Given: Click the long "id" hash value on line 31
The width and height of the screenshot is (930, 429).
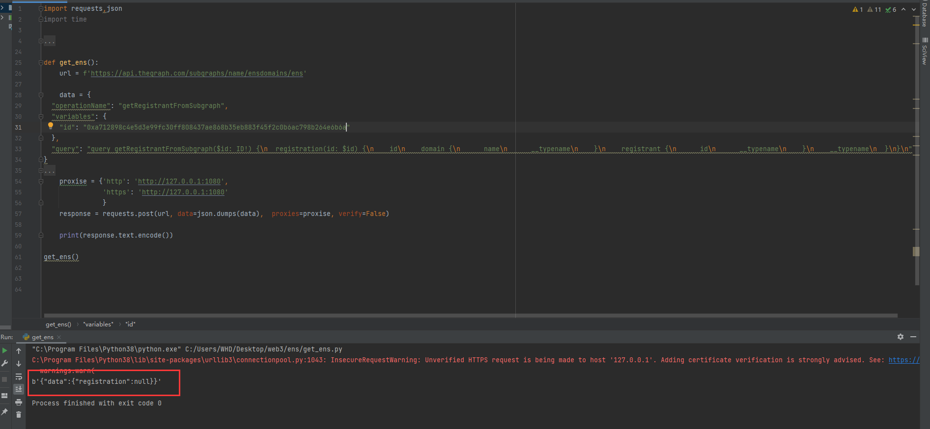Looking at the screenshot, I should pos(216,128).
